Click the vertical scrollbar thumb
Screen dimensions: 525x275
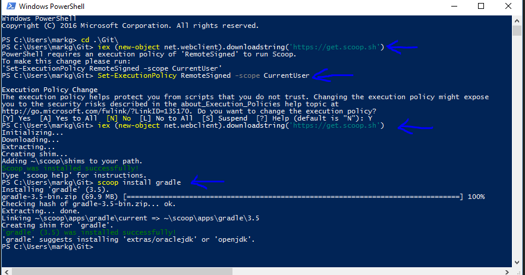pyautogui.click(x=517, y=30)
